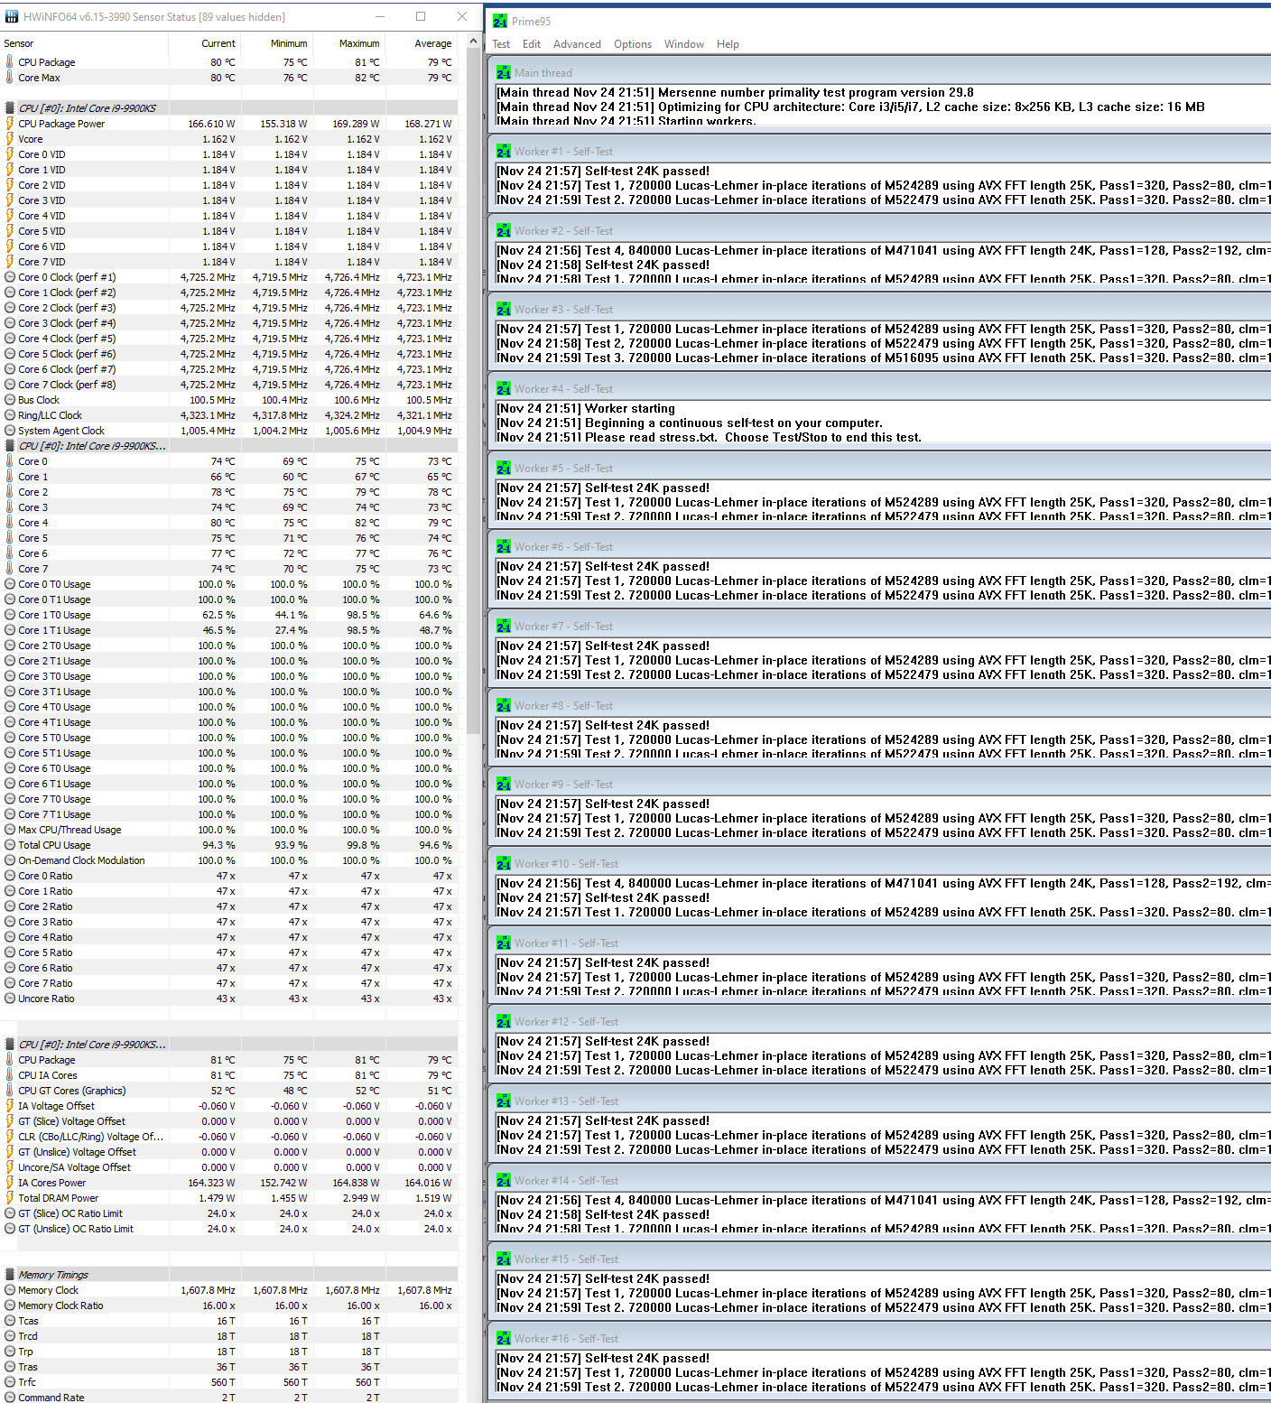
Task: Click the Worker #16 Self-Test window icon
Action: [504, 1339]
